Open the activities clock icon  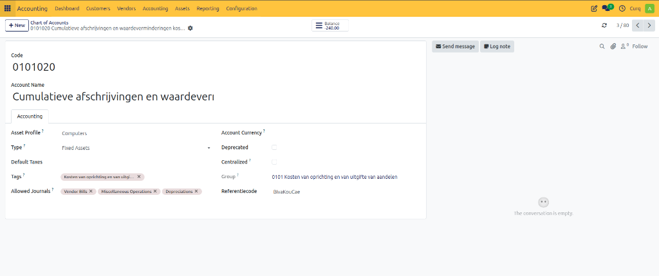[x=622, y=8]
